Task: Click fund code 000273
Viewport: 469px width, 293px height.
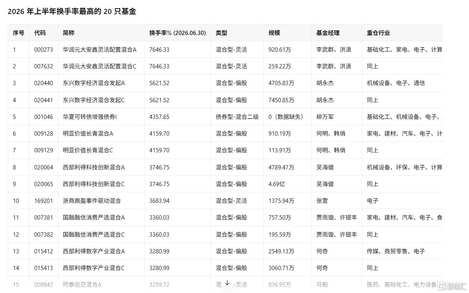Action: tap(44, 50)
